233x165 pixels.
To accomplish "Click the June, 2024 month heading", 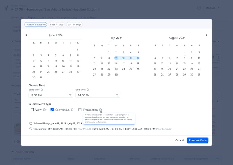I will click(x=56, y=35).
